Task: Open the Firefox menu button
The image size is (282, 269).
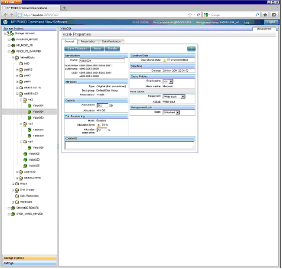Action: click(x=11, y=2)
